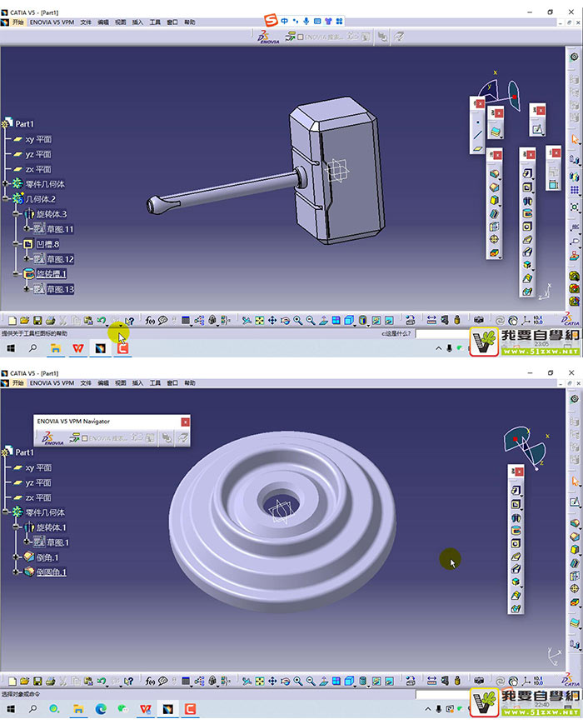Click Rotate icon in hammer window toolbar
This screenshot has width=583, height=724.
(286, 320)
